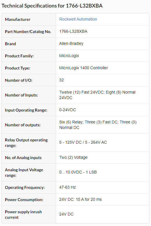151x226 pixels.
Task: Open the Rockwell Automation manufacturer link
Action: pos(78,19)
